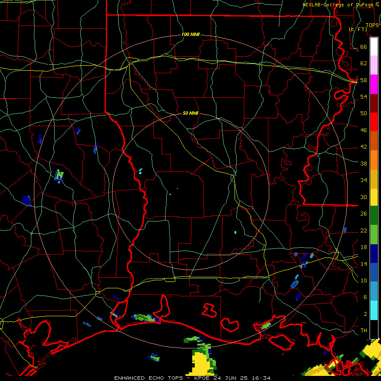This screenshot has height=381, width=381.
Task: Select the light green band of the color scale
Action: coord(374,235)
